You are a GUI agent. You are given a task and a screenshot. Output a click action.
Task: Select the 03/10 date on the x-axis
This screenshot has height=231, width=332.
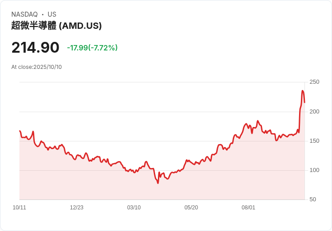(x=134, y=208)
